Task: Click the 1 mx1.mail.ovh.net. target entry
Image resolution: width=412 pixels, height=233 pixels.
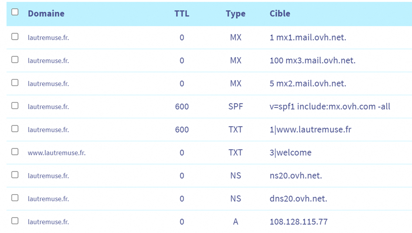Action: [x=308, y=38]
